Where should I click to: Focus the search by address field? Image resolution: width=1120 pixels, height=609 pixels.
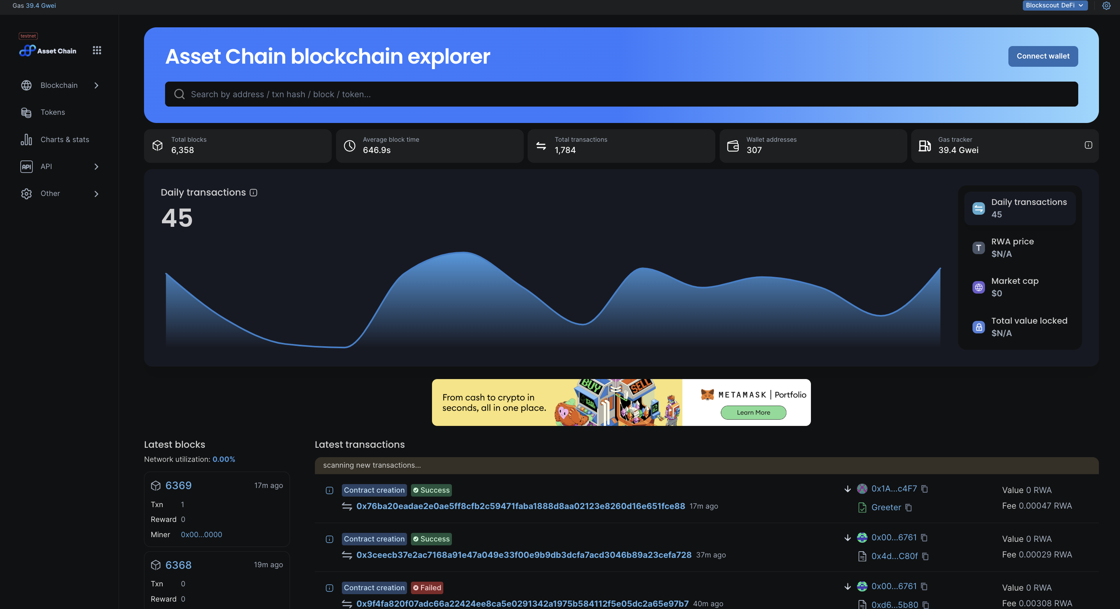[621, 94]
